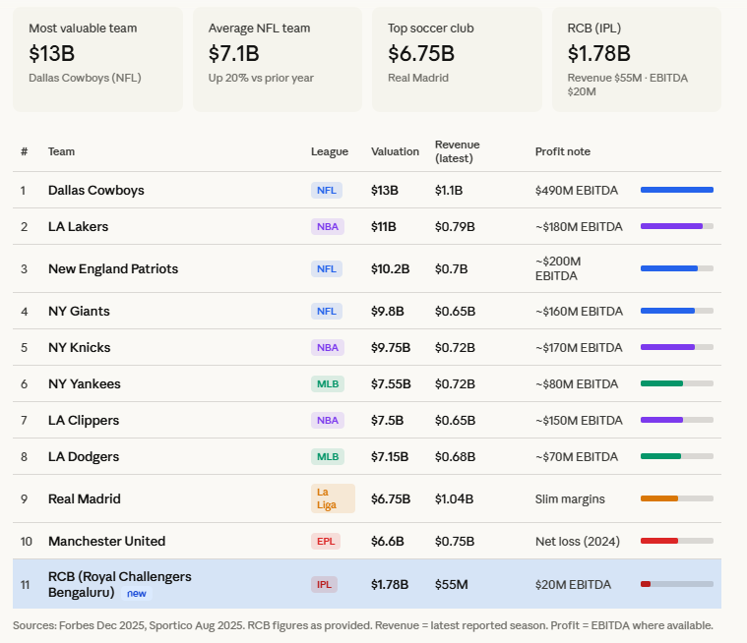This screenshot has width=747, height=643.
Task: Select the NY Giants team name
Action: point(79,312)
